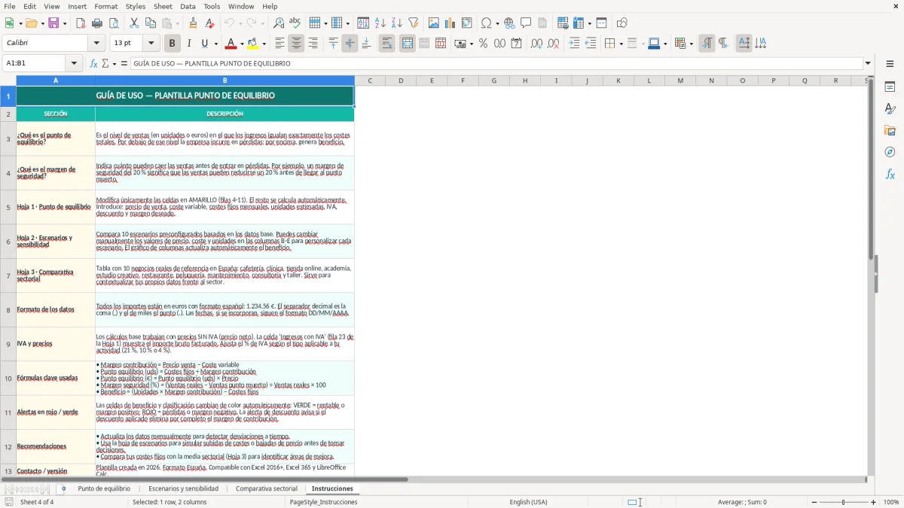The image size is (904, 508).
Task: Open Find and Replace icon
Action: point(279,23)
